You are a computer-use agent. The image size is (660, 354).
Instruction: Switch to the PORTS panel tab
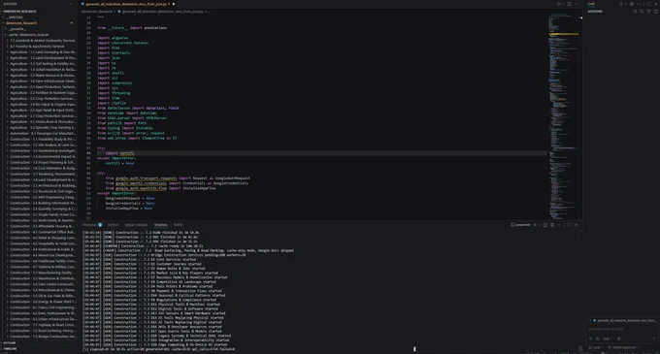(178, 225)
